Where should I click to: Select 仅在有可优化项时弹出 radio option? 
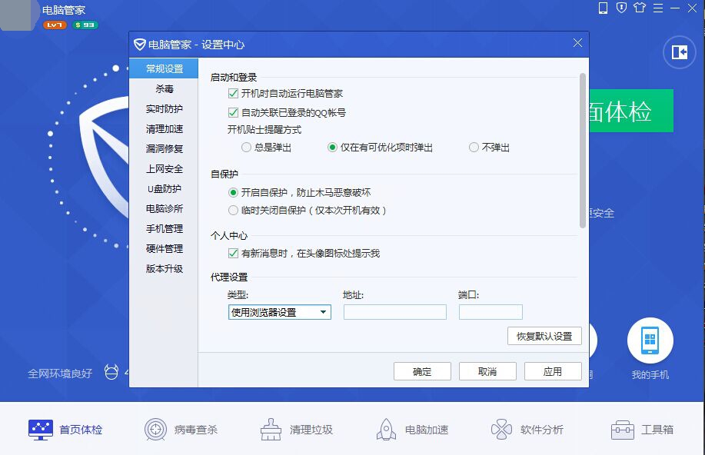click(x=332, y=148)
